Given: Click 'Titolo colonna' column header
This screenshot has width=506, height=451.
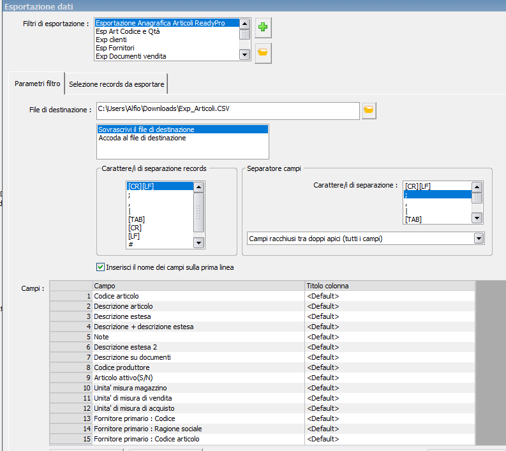Looking at the screenshot, I should pyautogui.click(x=390, y=286).
